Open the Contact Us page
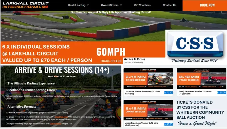This screenshot has height=129, width=227. 169,5
